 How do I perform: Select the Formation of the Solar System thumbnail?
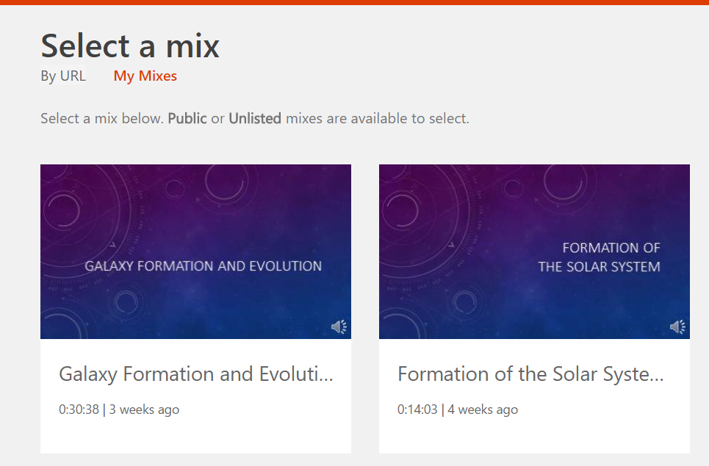point(534,251)
